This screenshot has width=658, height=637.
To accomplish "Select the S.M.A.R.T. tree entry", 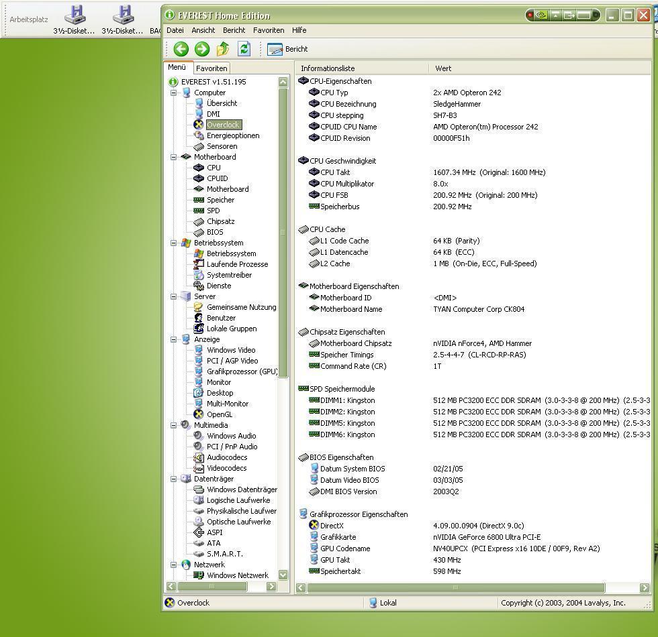I will click(224, 554).
